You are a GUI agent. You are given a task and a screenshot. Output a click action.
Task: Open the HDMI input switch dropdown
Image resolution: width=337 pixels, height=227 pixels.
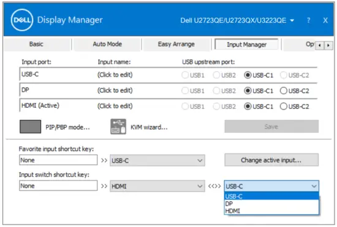157,186
